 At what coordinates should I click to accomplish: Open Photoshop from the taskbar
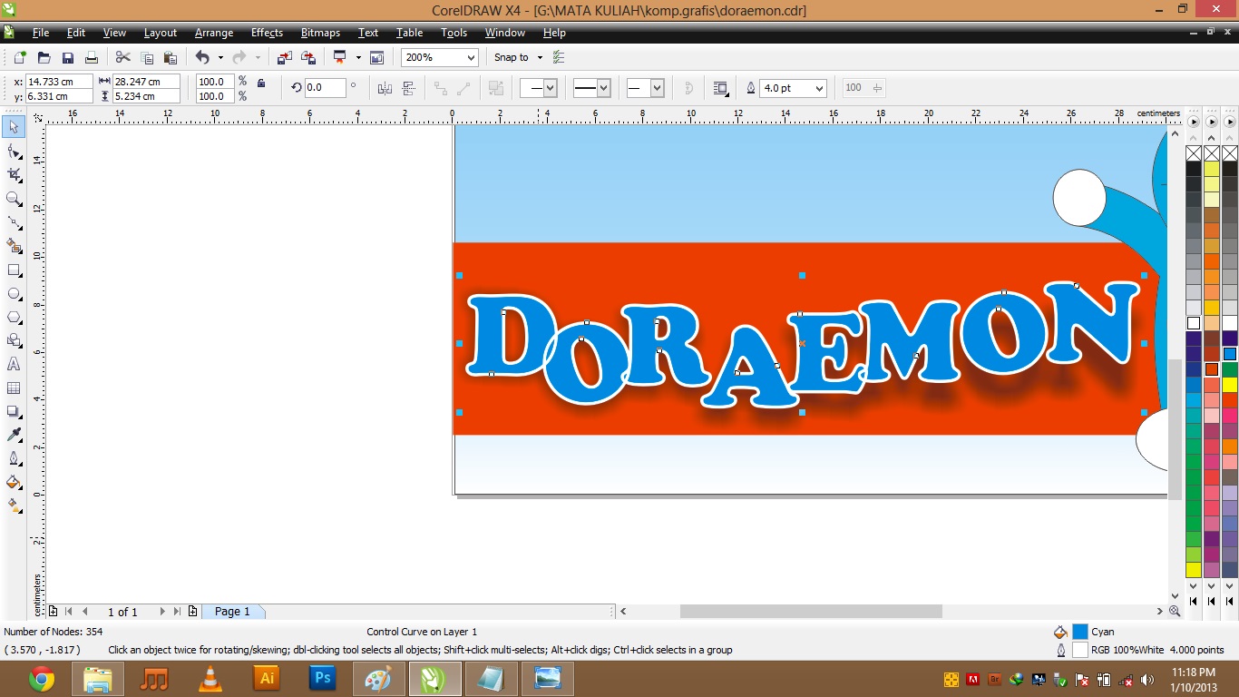(322, 678)
